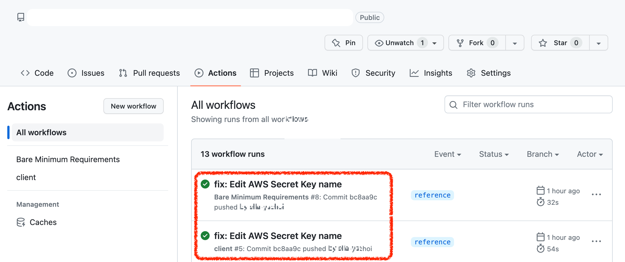625x262 pixels.
Task: Open the Wiki tab
Action: pyautogui.click(x=323, y=73)
